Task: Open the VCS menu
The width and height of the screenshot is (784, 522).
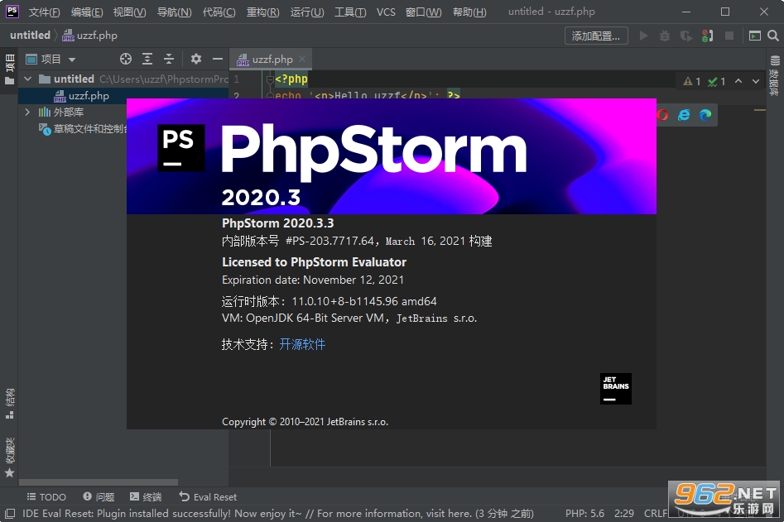Action: pyautogui.click(x=386, y=12)
